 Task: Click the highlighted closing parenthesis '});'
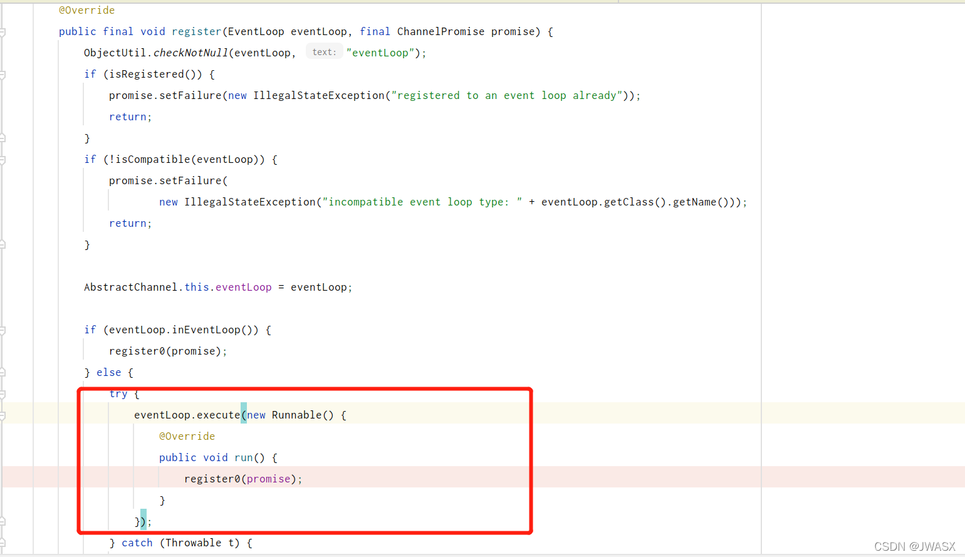143,521
